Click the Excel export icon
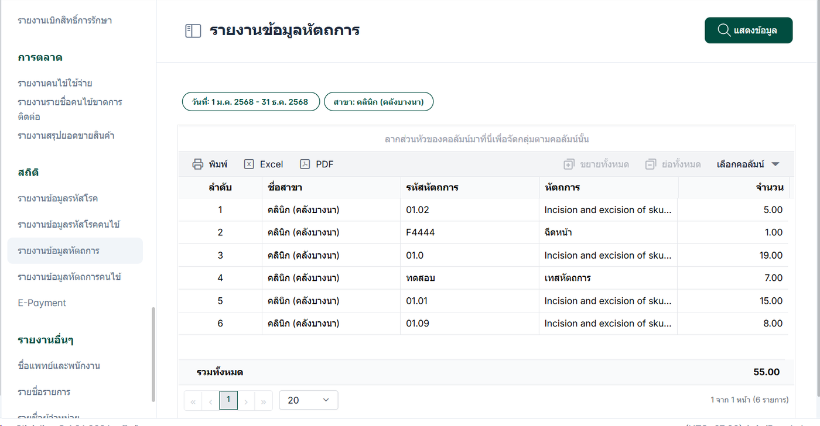Viewport: 820px width, 426px height. coord(249,164)
